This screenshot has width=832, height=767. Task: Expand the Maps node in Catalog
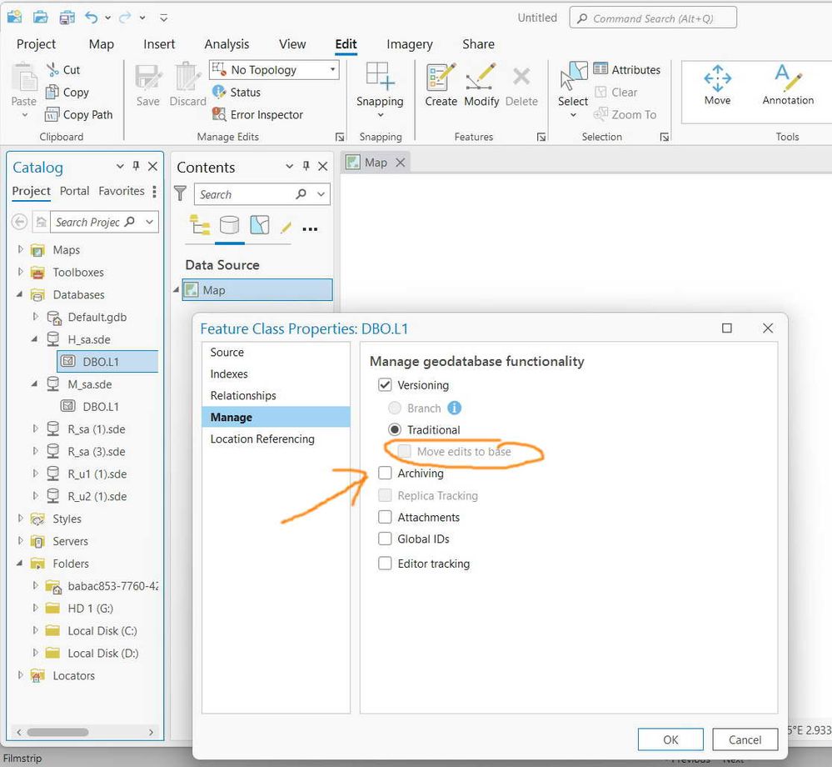coord(20,249)
